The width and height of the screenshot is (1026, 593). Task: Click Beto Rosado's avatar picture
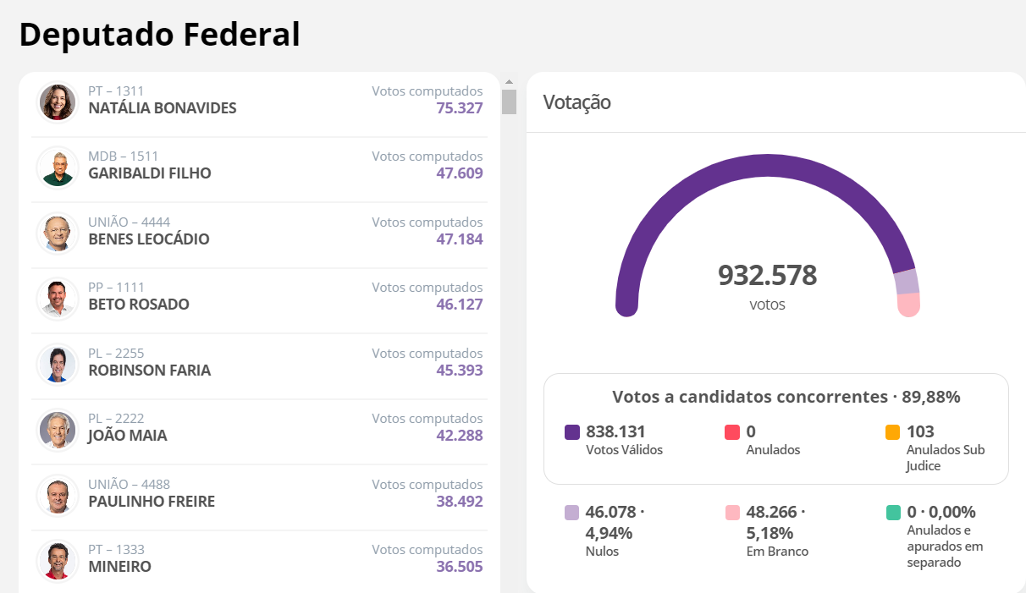pos(58,298)
